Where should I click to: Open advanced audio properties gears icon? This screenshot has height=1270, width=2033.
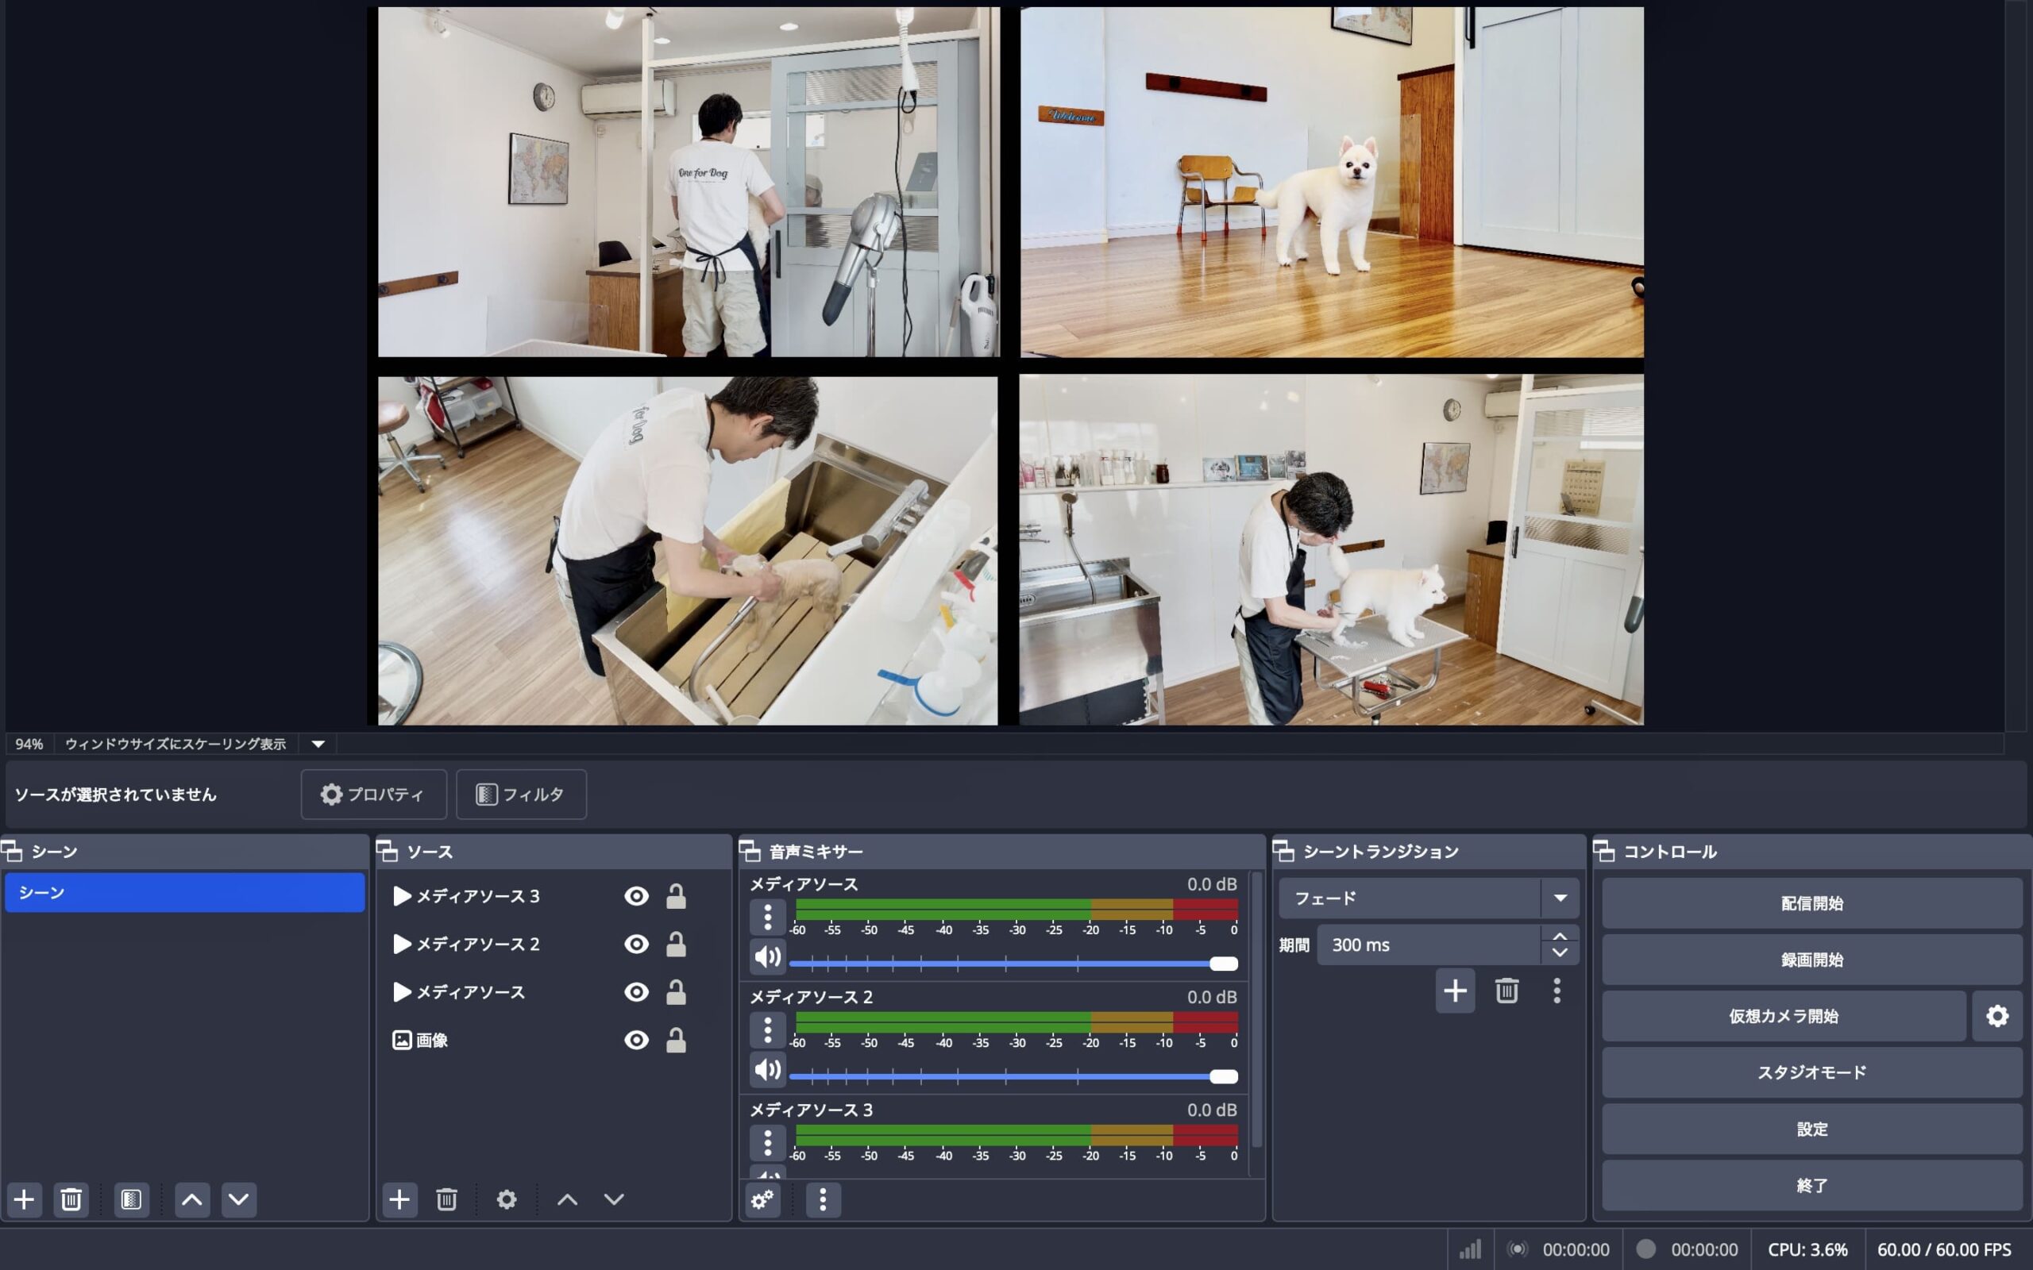click(x=763, y=1199)
